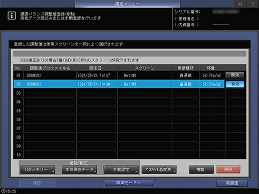Viewport: 259px width, 194px height.
Task: Click the 普通紙 cell in row 01
Action: pyautogui.click(x=185, y=75)
